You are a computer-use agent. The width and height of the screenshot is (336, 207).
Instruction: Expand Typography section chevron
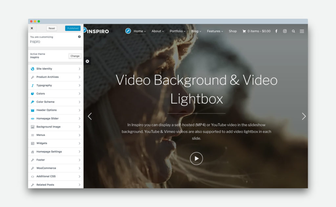coord(79,85)
